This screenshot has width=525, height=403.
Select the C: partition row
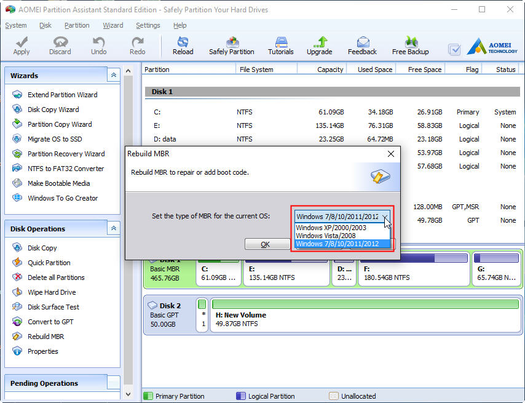tap(333, 112)
